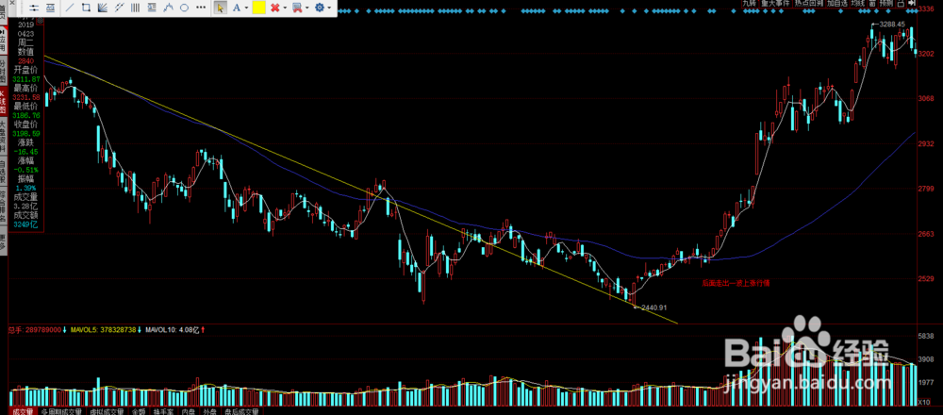943x415 pixels.
Task: Click the 加自选 button
Action: click(837, 4)
